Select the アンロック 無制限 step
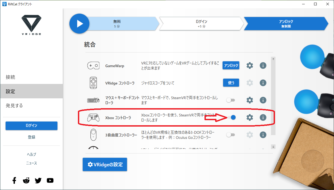The height and width of the screenshot is (190, 334). click(x=286, y=24)
